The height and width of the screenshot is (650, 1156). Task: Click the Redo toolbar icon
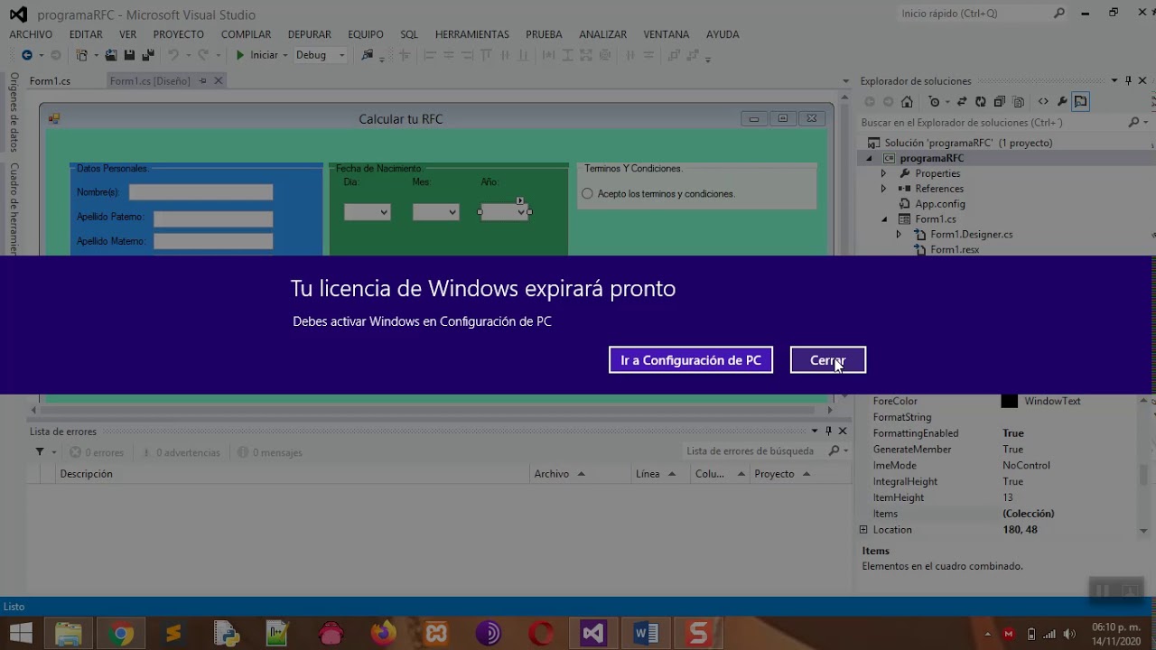pos(203,55)
